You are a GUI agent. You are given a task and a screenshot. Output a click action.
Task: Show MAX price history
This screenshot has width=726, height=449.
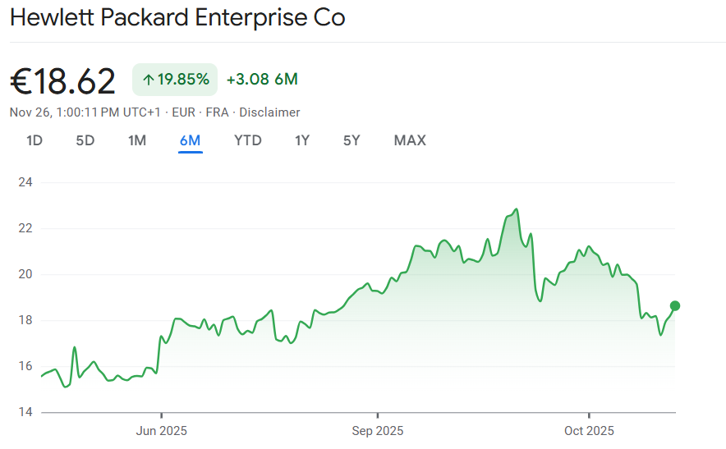pos(410,140)
